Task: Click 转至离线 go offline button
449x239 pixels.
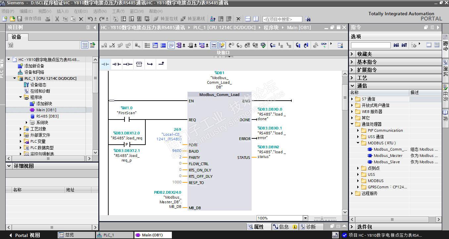Action: click(x=193, y=19)
